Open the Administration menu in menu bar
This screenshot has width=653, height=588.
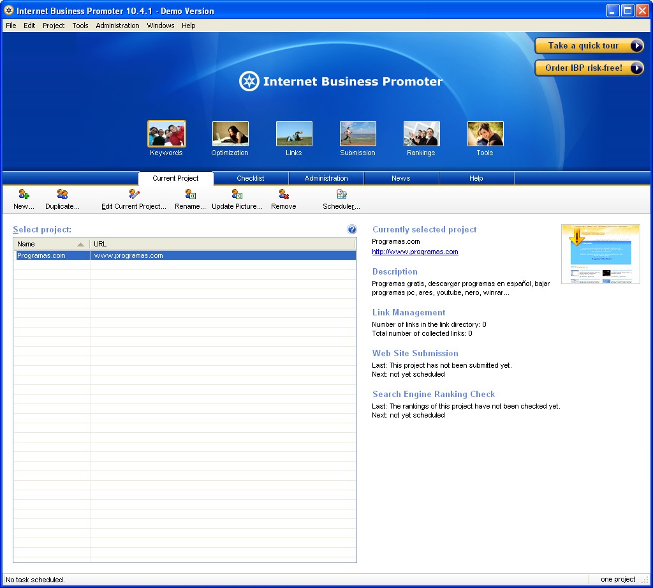(117, 26)
